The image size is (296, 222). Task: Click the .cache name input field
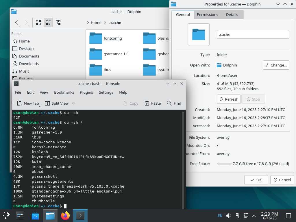253,35
